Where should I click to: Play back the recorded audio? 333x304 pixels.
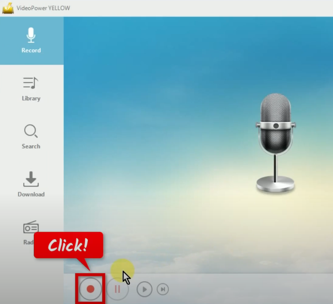tap(144, 289)
